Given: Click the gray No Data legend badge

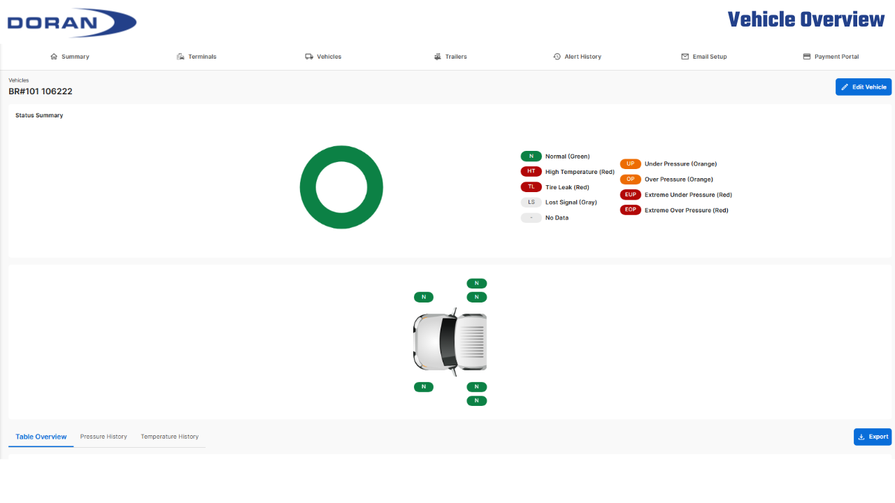Looking at the screenshot, I should [531, 218].
